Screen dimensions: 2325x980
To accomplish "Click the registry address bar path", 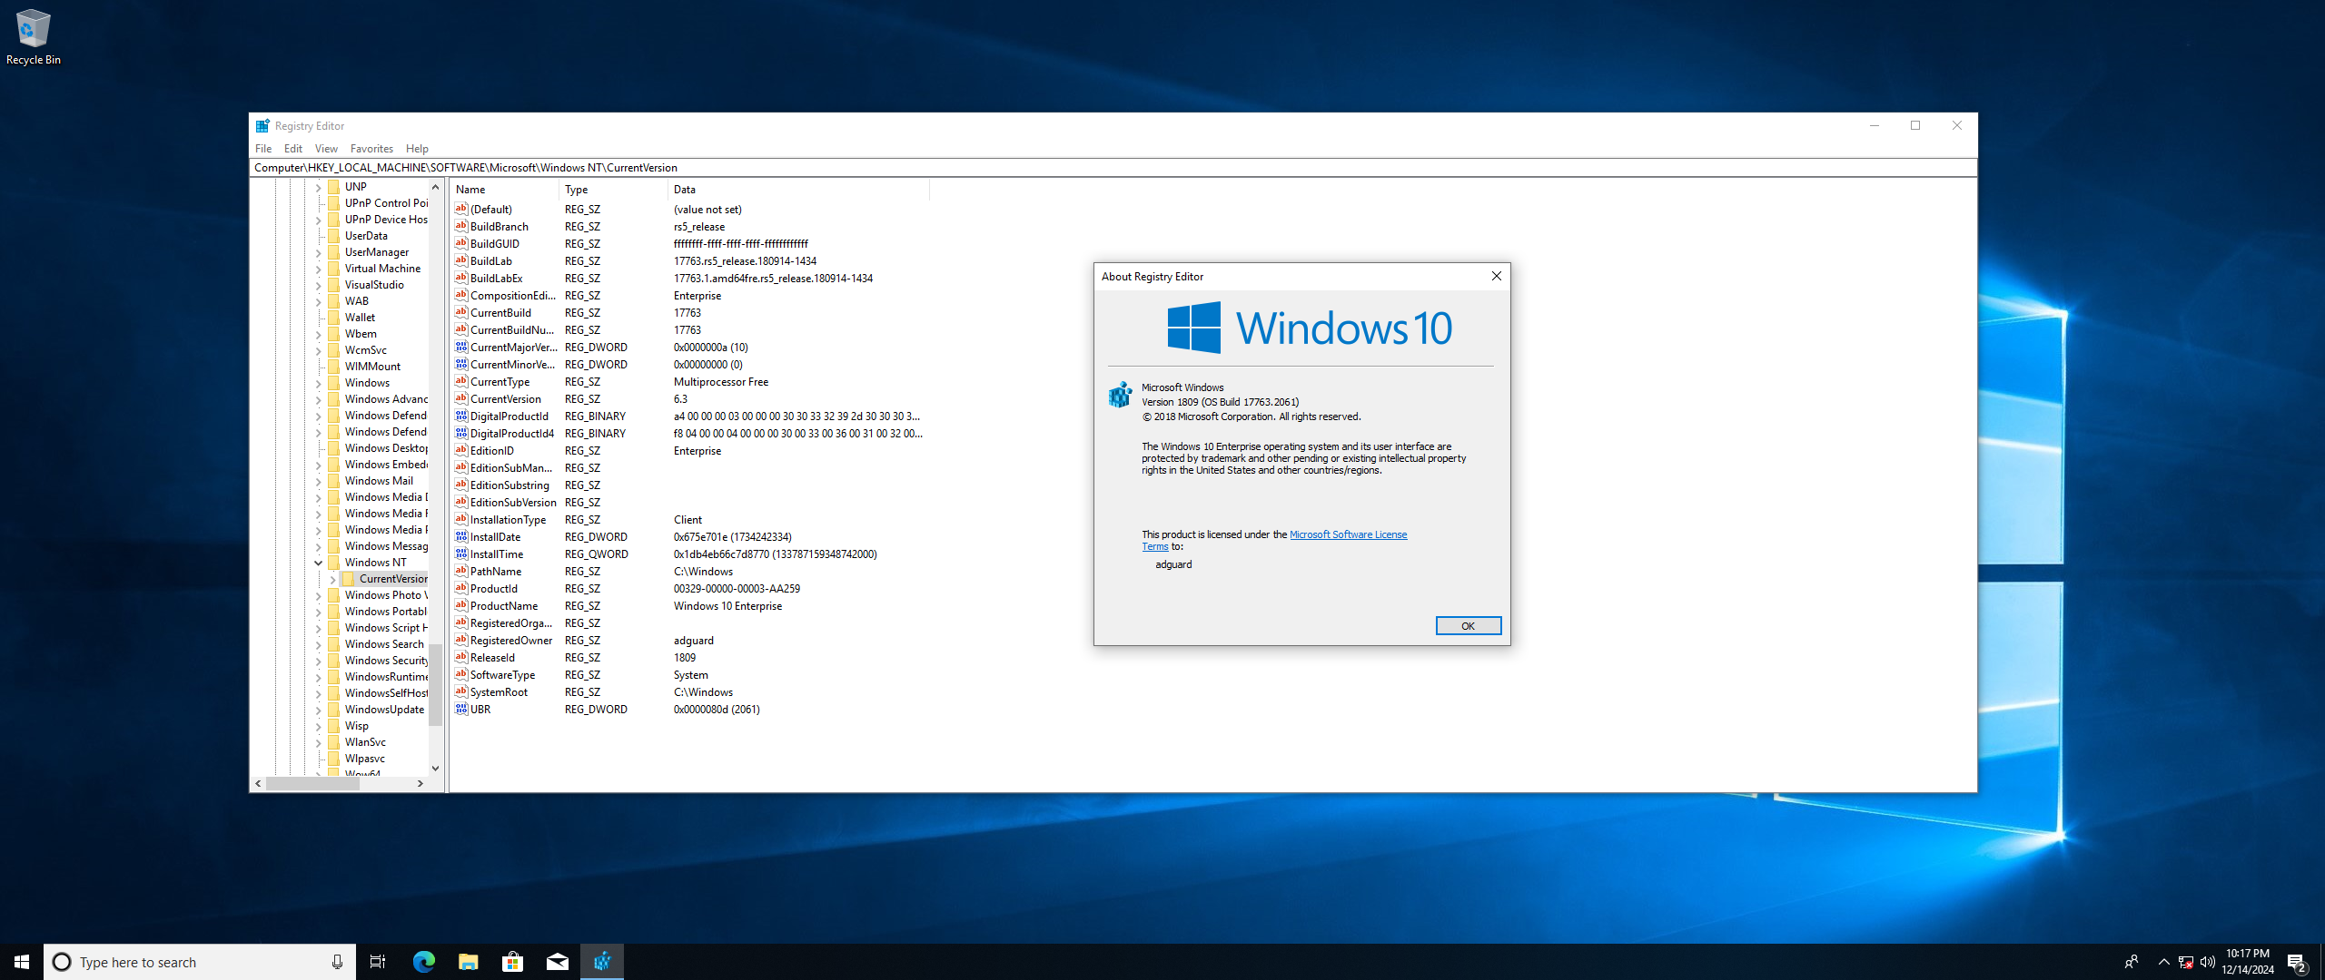I will click(x=1113, y=168).
